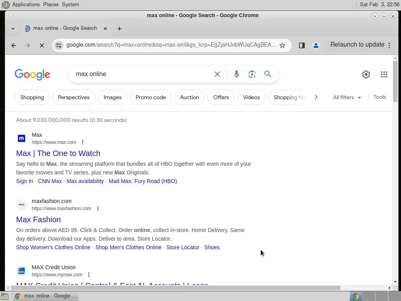Image resolution: width=401 pixels, height=301 pixels.
Task: Stop loading the page
Action: pos(42,45)
